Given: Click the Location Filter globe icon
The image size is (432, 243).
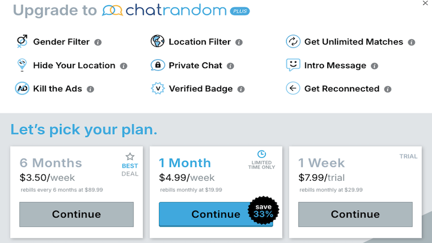Looking at the screenshot, I should coord(157,42).
